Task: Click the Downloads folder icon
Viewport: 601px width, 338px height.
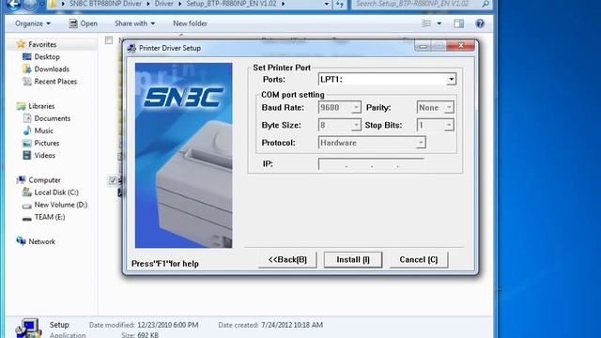Action: (x=27, y=69)
